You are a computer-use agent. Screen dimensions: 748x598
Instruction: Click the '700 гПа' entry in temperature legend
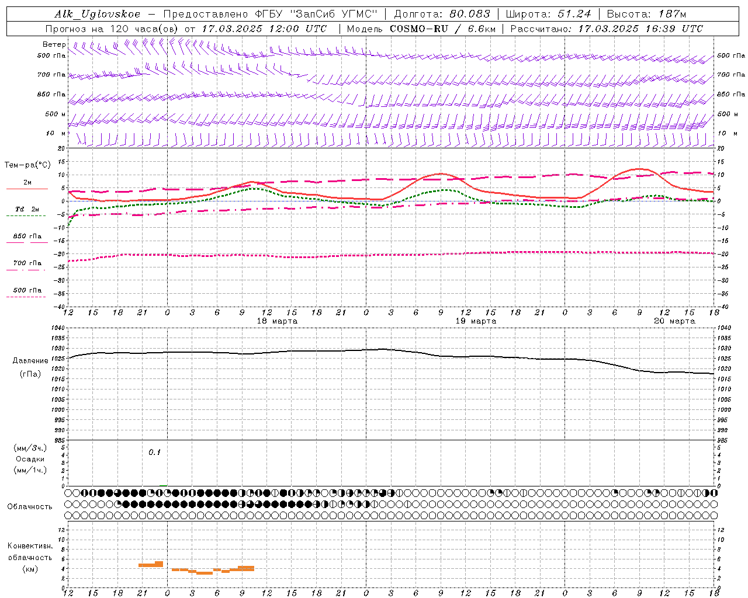27,263
